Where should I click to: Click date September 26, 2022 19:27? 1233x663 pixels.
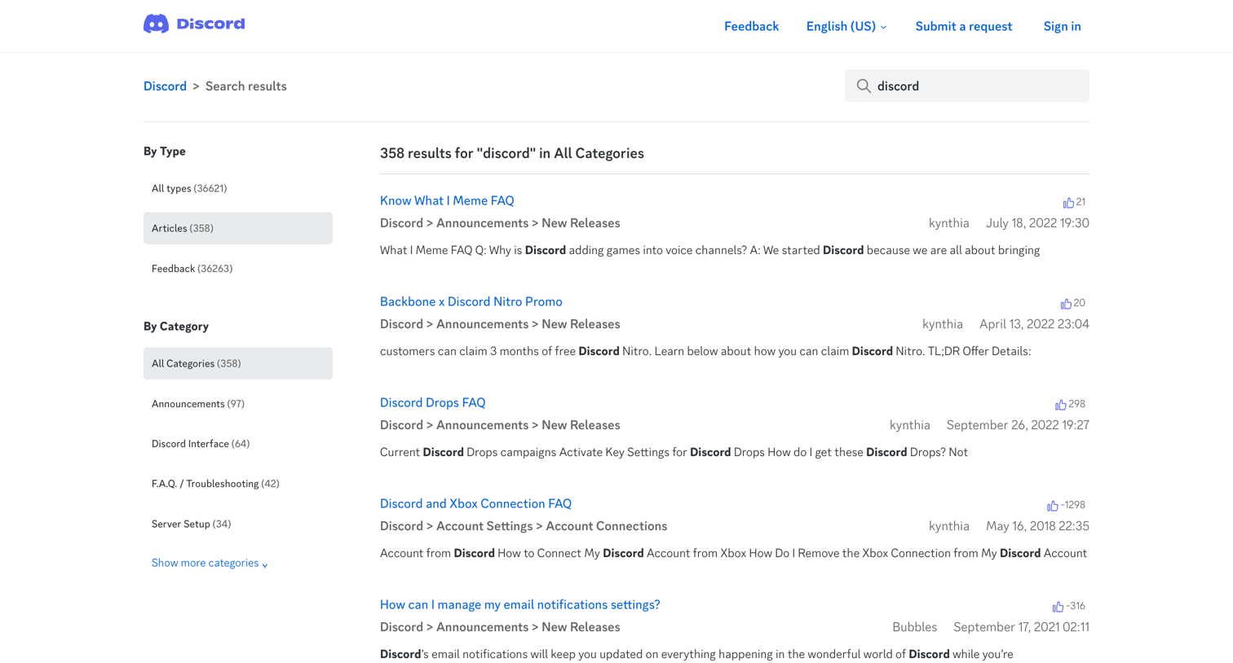pyautogui.click(x=1018, y=425)
